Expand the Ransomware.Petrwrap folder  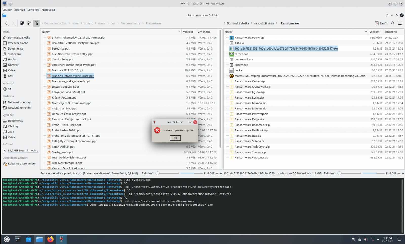coord(226,38)
